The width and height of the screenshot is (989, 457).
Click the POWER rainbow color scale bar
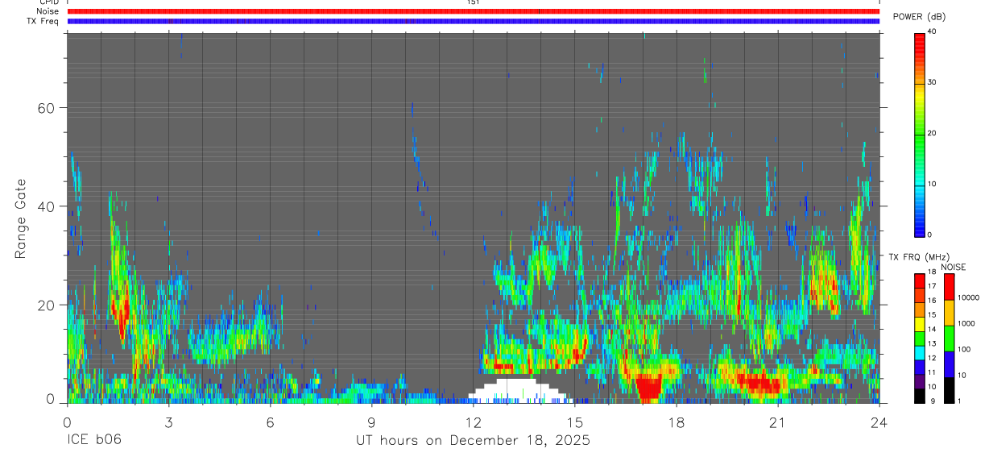point(919,134)
